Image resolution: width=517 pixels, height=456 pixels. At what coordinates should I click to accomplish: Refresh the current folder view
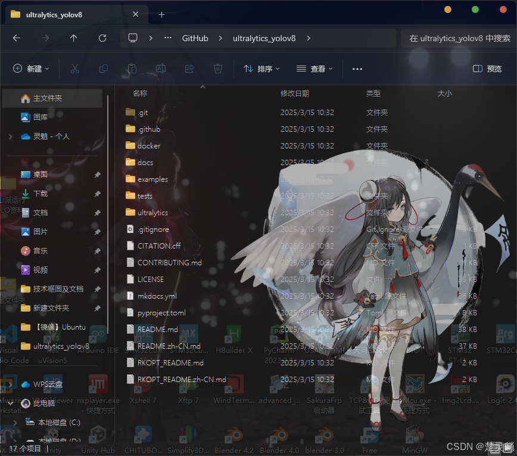coord(102,38)
